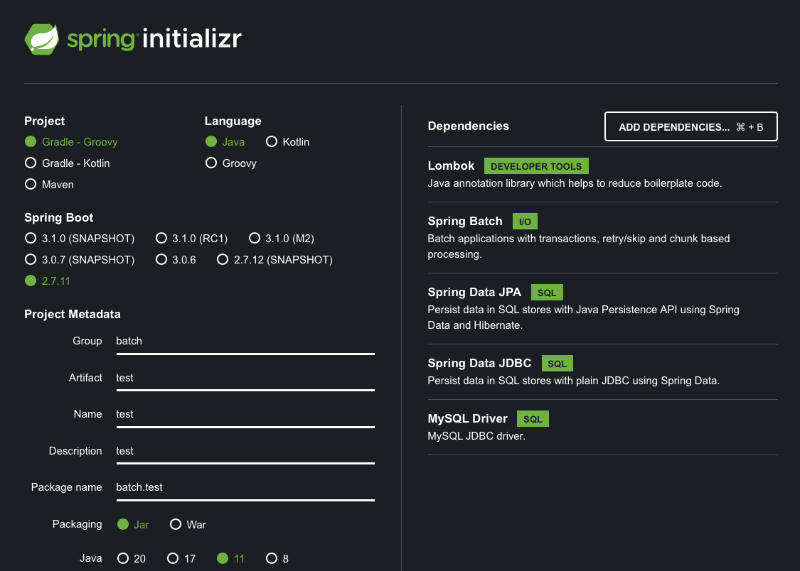Select Java version 11

coord(230,559)
